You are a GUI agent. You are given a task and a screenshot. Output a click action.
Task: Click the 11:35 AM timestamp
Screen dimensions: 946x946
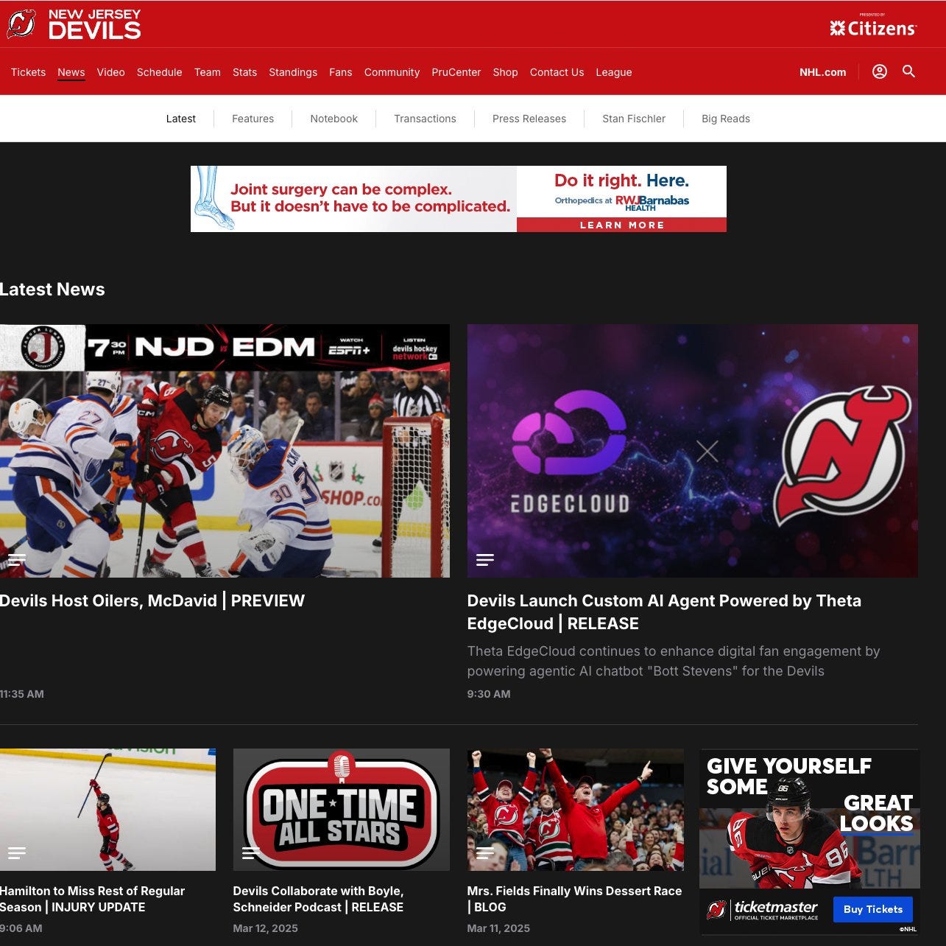[22, 694]
